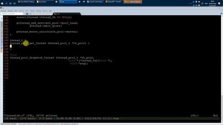The image size is (223, 125).
Task: Show hidden system tray icons
Action: (x=191, y=3)
